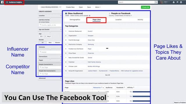Click the Audience column header
The image size is (186, 104).
[109, 88]
